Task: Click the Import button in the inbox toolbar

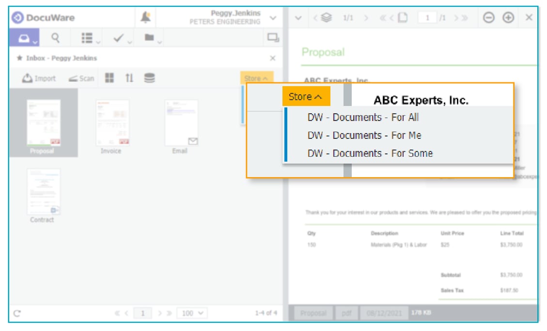Action: (x=39, y=78)
